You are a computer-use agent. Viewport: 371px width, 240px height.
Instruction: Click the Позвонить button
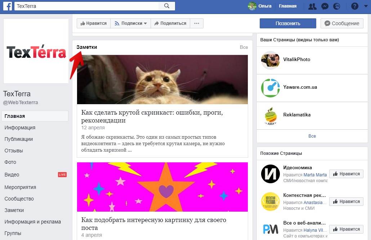click(288, 23)
